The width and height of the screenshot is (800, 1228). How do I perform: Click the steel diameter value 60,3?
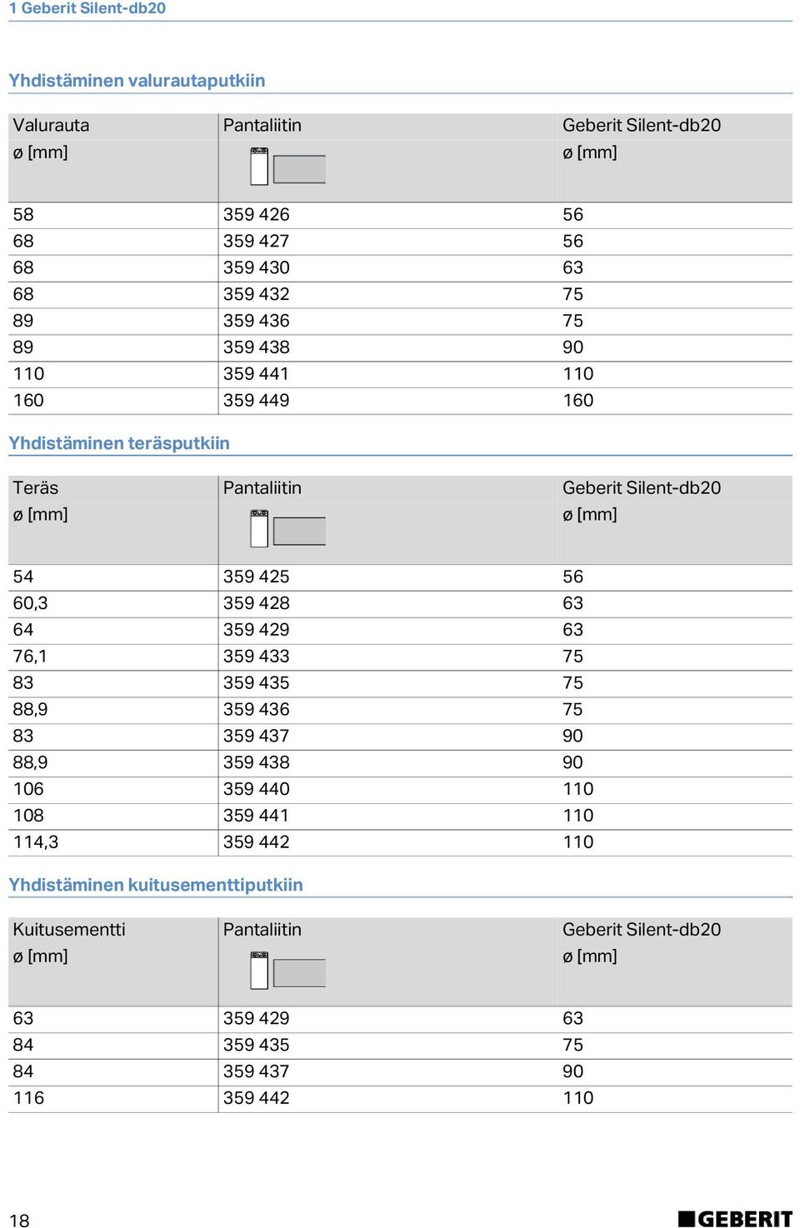(x=31, y=604)
